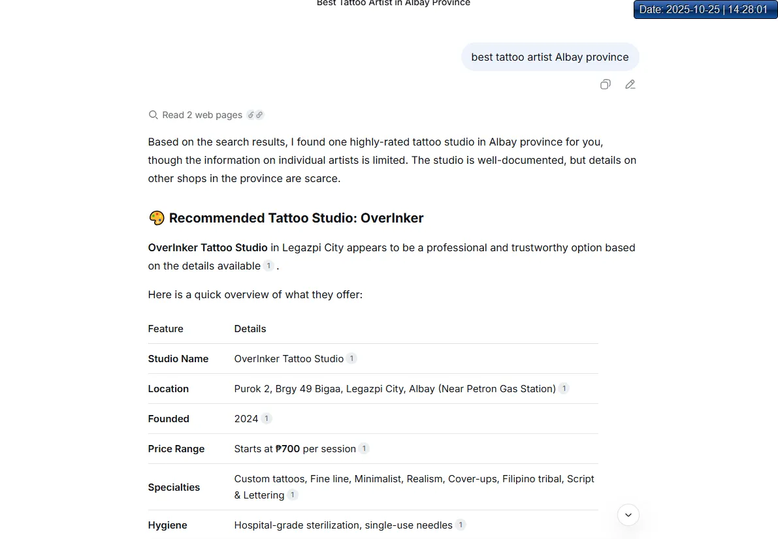Copy the user message text

[606, 84]
